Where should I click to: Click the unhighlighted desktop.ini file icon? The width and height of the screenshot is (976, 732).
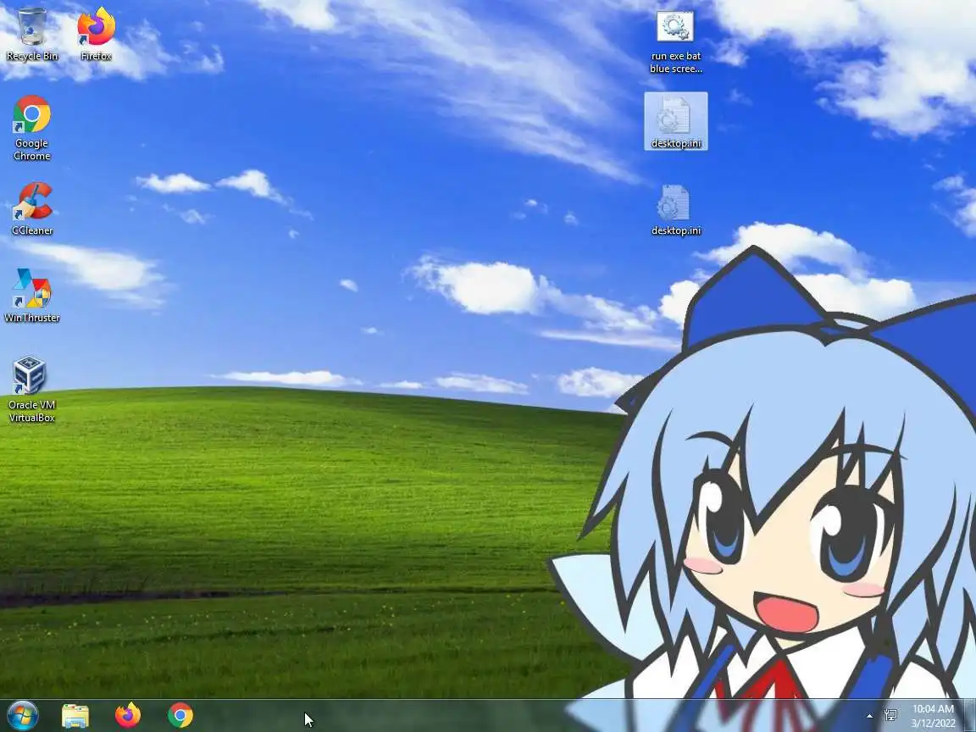[676, 210]
